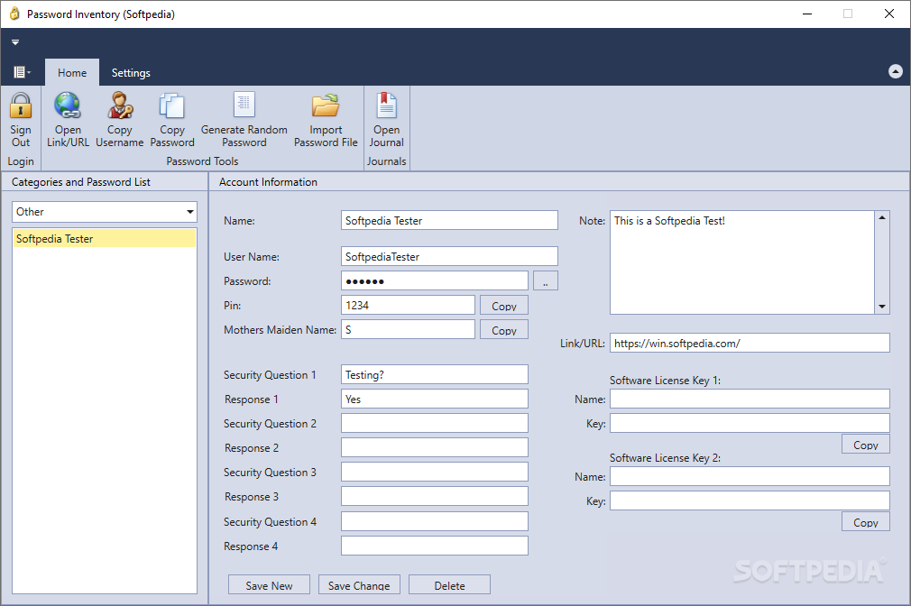The image size is (911, 606).
Task: Click Software License Key 1 Key field
Action: [x=750, y=423]
